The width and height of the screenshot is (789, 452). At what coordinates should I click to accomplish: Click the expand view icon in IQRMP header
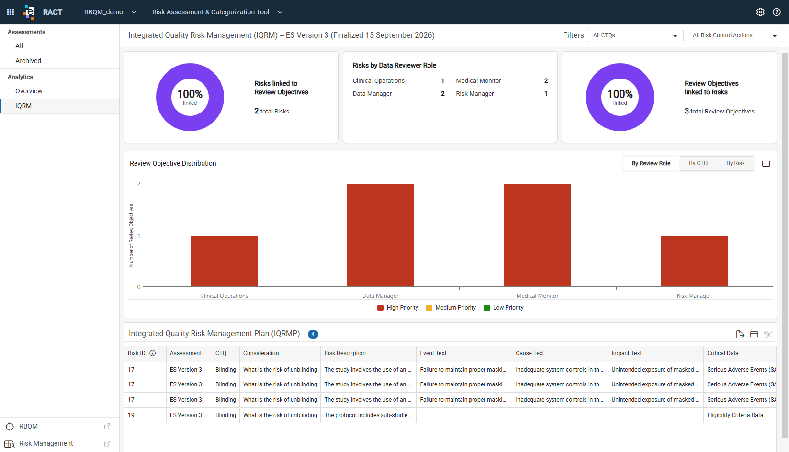click(754, 334)
